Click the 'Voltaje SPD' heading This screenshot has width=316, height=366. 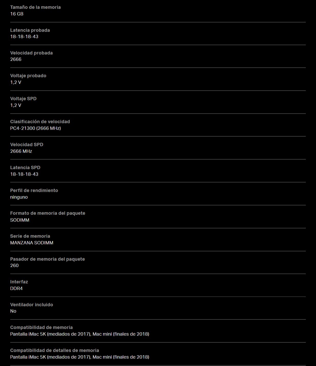(23, 99)
